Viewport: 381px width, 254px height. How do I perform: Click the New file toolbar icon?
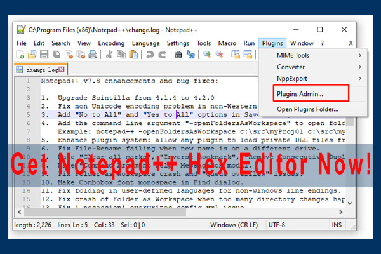20,55
